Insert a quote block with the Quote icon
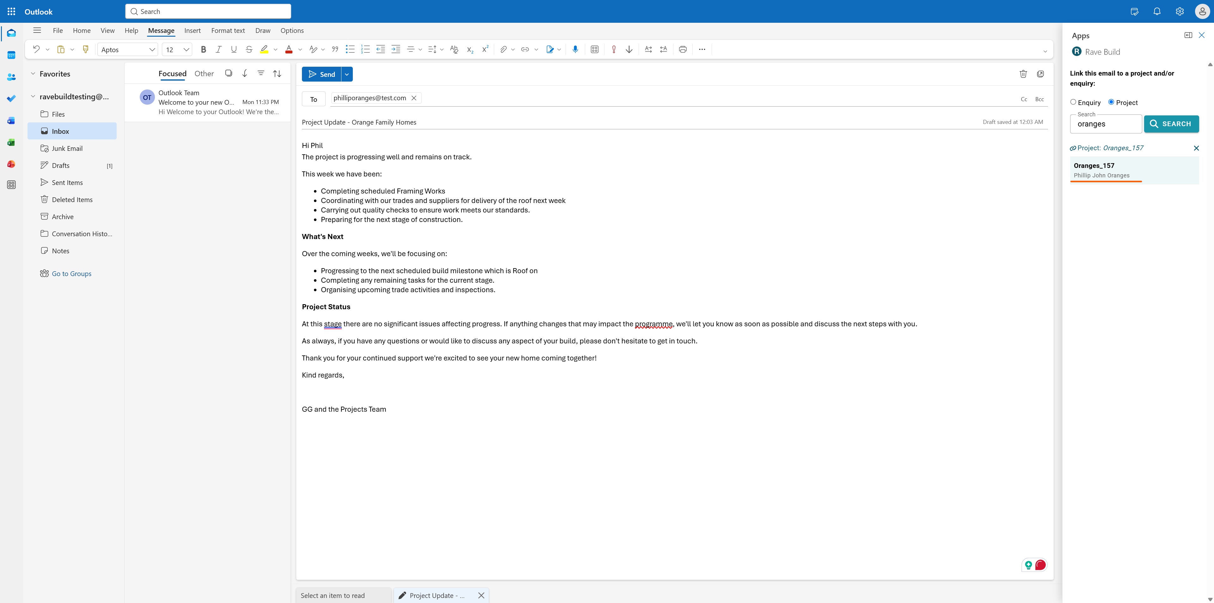 click(x=335, y=50)
